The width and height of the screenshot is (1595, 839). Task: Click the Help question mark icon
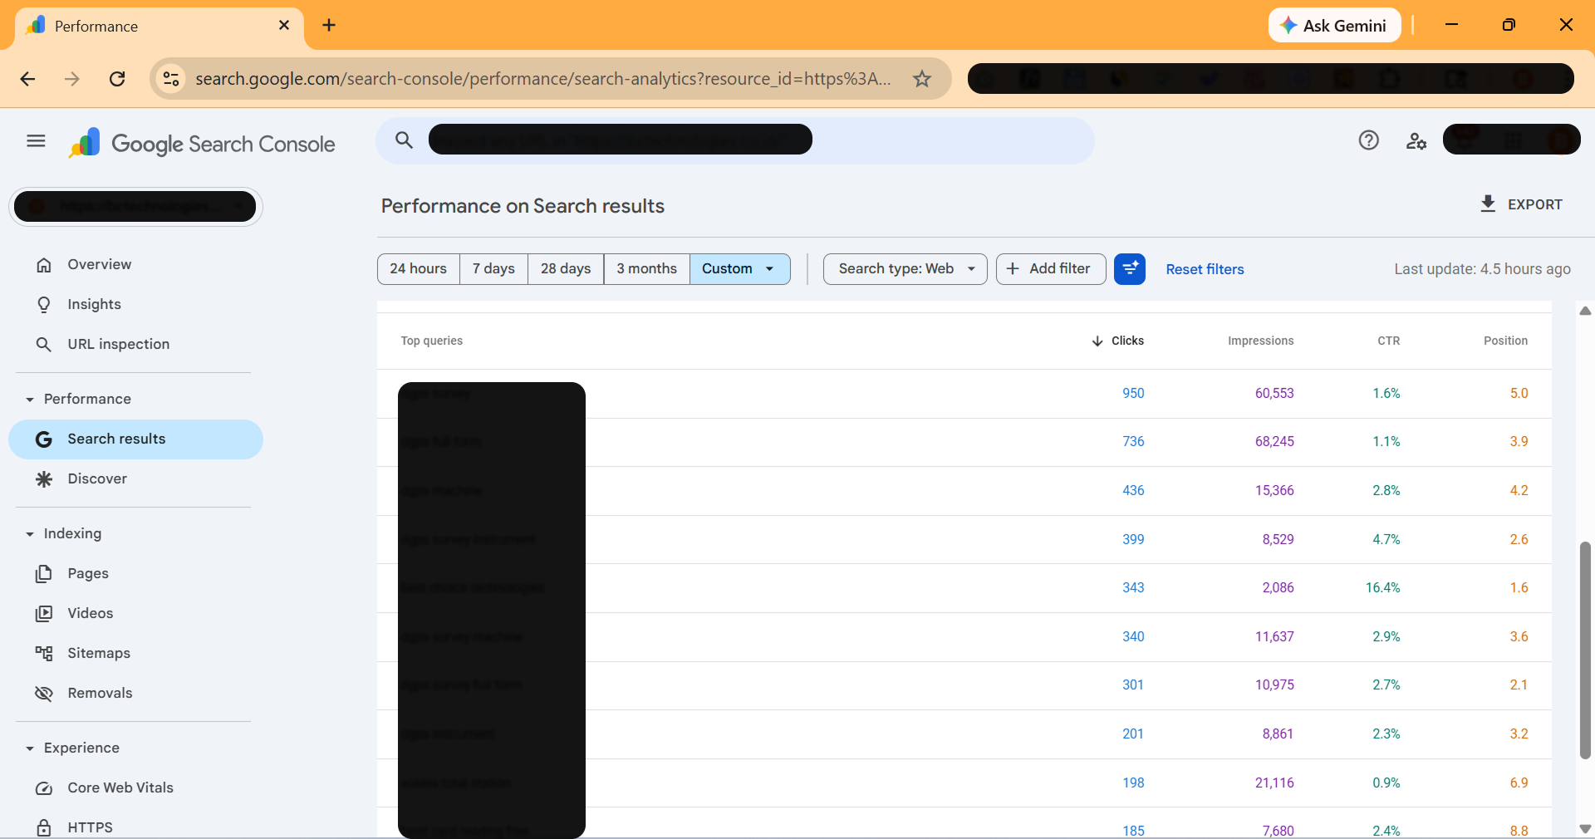[1368, 140]
